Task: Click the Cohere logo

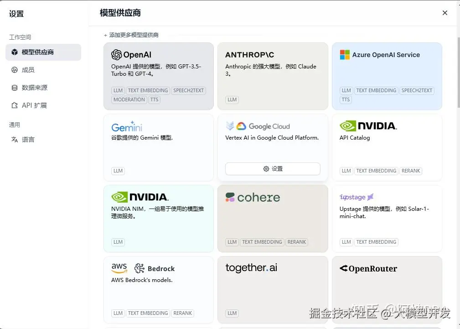Action: pyautogui.click(x=253, y=197)
